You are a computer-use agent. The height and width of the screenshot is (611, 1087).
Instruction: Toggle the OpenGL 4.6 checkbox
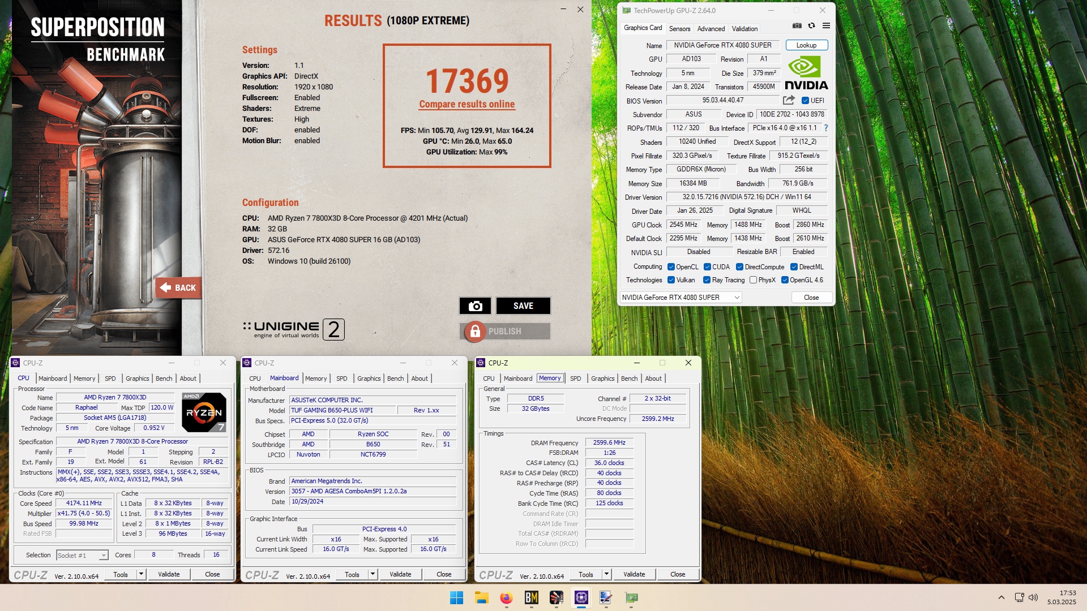click(785, 280)
